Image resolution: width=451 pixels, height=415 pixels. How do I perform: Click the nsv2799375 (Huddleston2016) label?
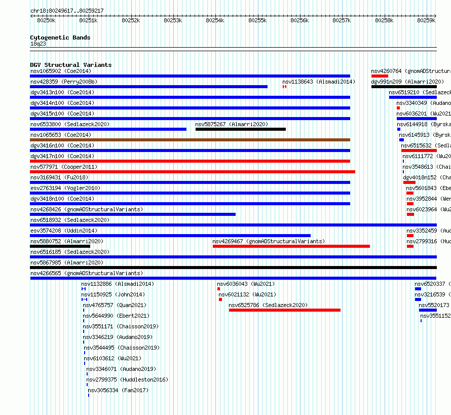[127, 380]
